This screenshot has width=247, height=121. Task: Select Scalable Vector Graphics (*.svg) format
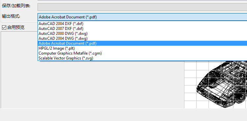pos(142,58)
